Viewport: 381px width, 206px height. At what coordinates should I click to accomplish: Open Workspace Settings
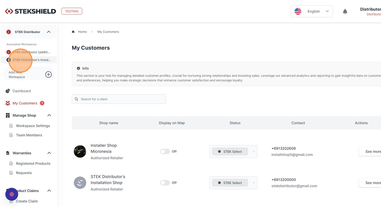coord(33,126)
